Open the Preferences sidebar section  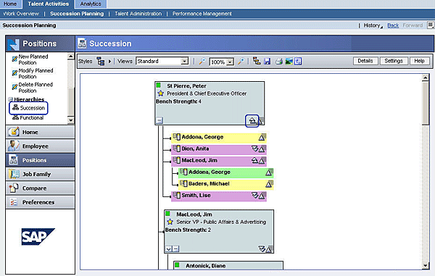(x=40, y=202)
